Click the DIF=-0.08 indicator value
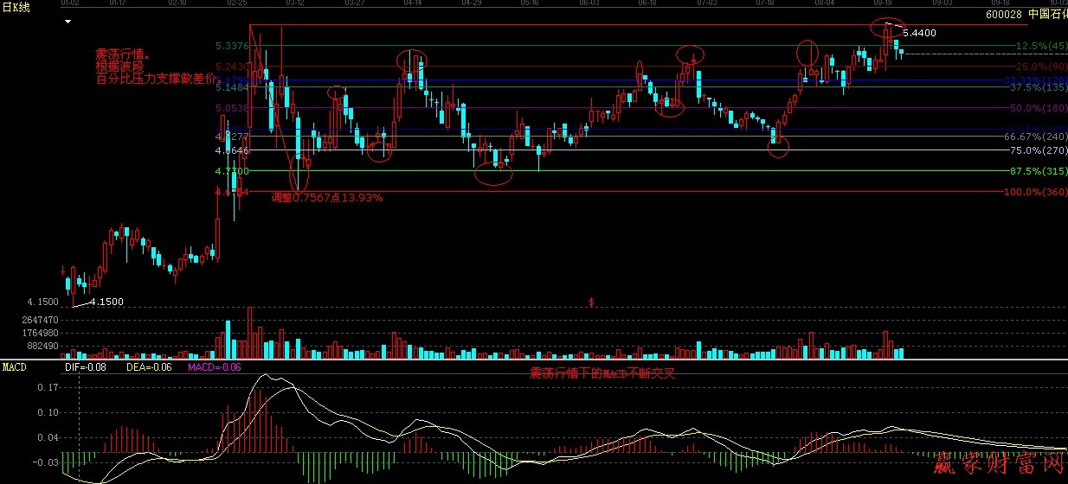Viewport: 1068px width, 484px height. pyautogui.click(x=85, y=367)
